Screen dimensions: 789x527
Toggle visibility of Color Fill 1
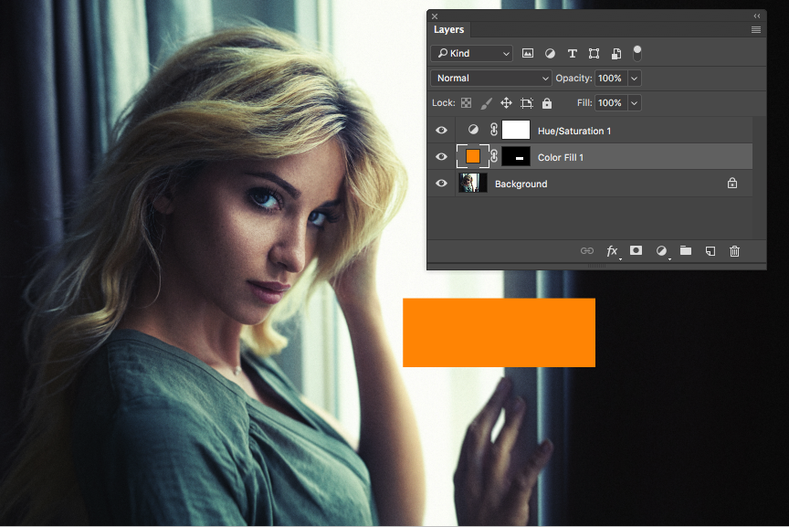coord(441,156)
